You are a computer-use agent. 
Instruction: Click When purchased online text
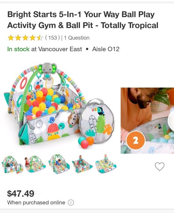click(x=36, y=202)
